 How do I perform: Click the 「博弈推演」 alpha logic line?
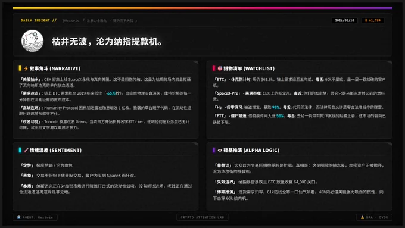pos(298,195)
